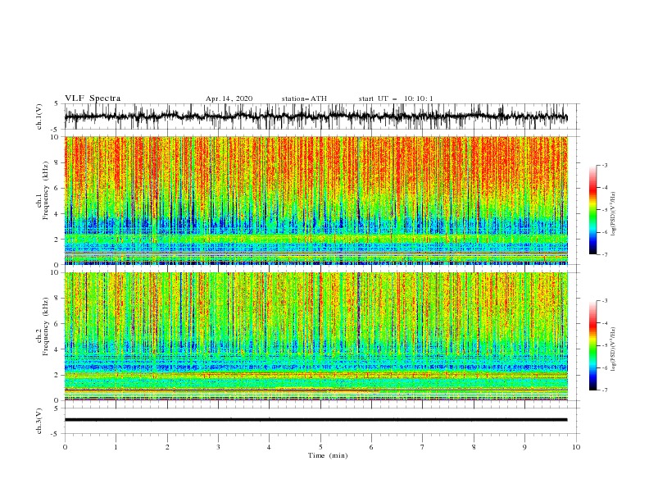Click the "8" kHz tick on ch.1 frequency axis
This screenshot has height=502, width=649.
point(57,162)
